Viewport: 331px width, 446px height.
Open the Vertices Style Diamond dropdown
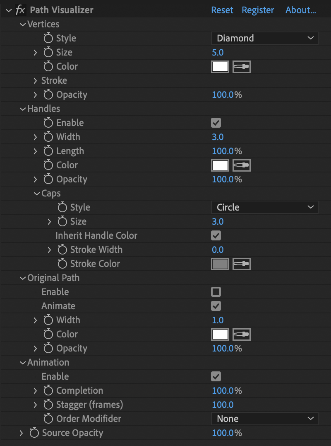(264, 38)
